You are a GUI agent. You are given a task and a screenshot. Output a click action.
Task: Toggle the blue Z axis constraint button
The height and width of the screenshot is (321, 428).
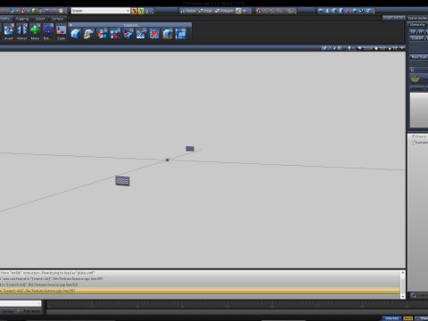[x=147, y=11]
